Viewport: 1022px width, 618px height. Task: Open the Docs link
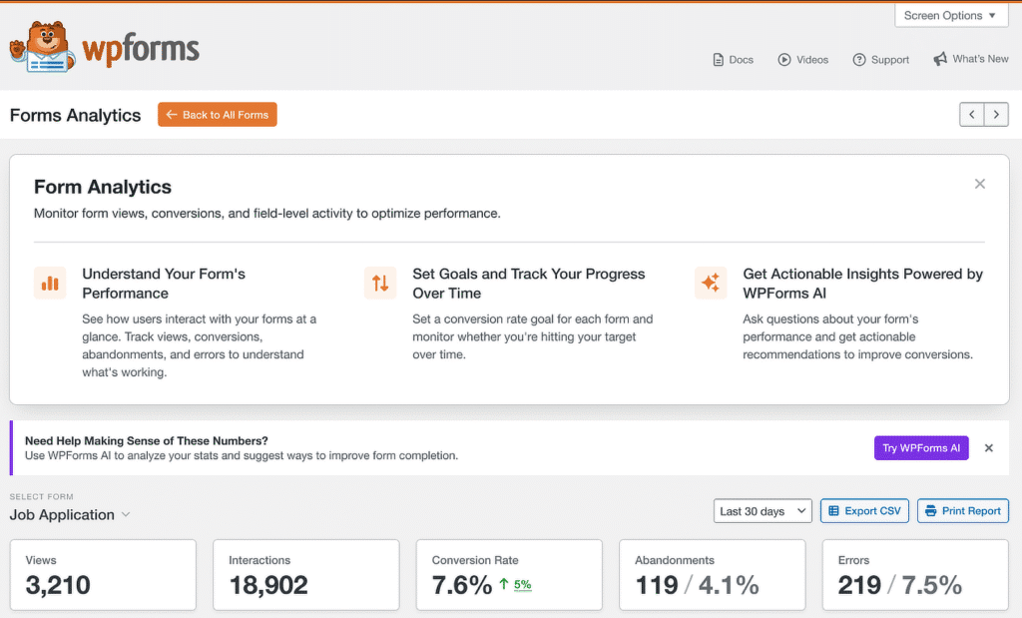pyautogui.click(x=734, y=59)
